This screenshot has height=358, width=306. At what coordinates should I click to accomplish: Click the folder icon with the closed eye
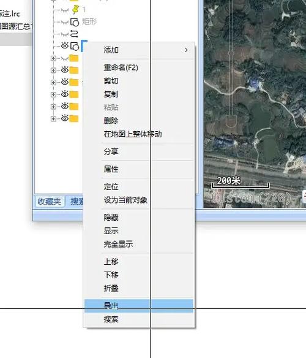(74, 58)
